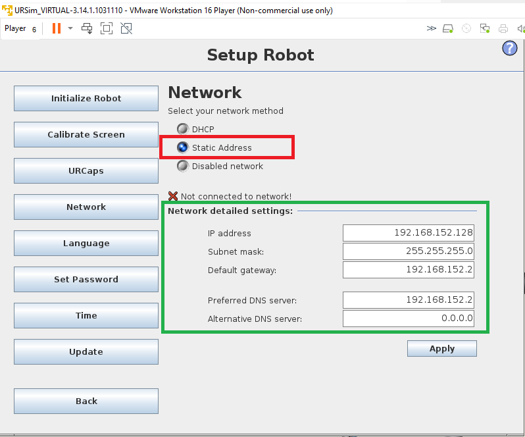Expand the power options arrow beside pause
The width and height of the screenshot is (525, 437).
click(x=70, y=28)
